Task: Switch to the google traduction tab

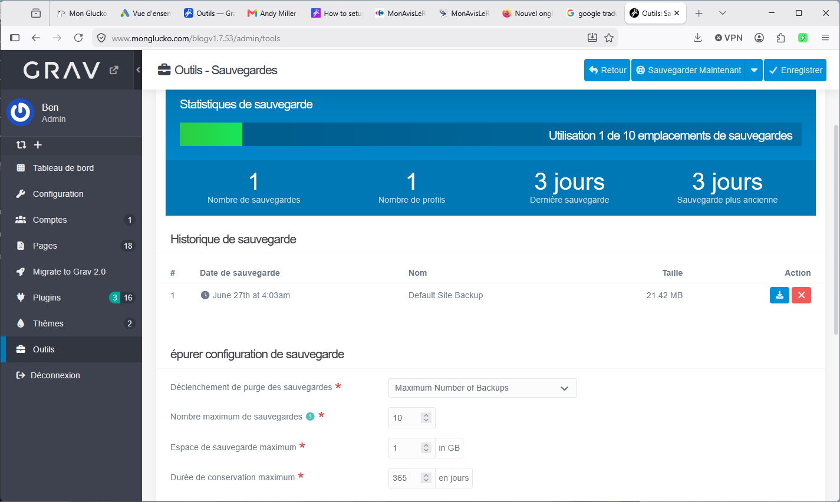Action: point(591,13)
